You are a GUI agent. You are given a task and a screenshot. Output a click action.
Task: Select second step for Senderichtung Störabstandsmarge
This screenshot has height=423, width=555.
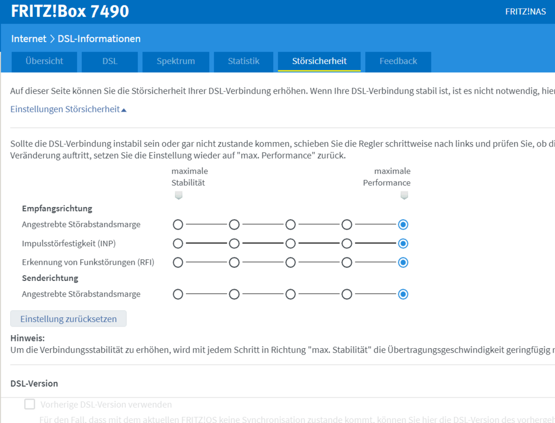pyautogui.click(x=234, y=294)
